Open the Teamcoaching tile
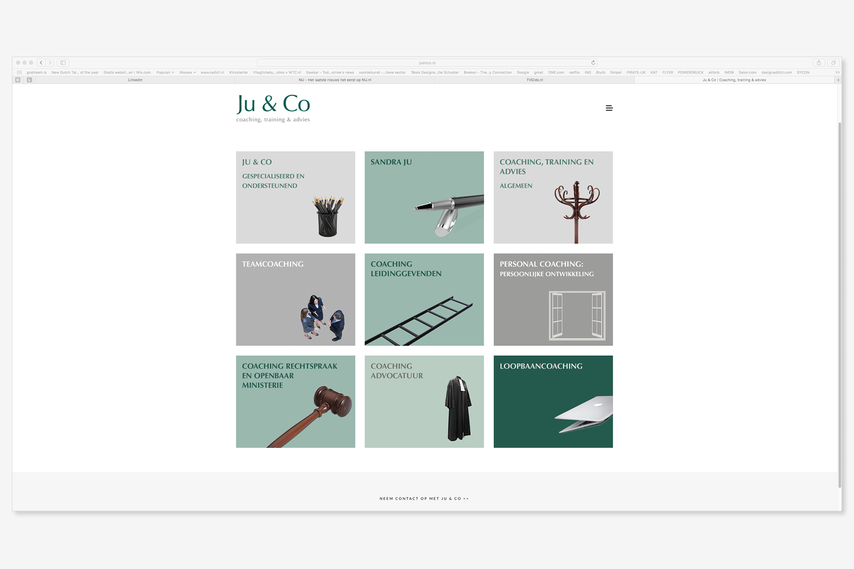This screenshot has width=854, height=569. (295, 299)
